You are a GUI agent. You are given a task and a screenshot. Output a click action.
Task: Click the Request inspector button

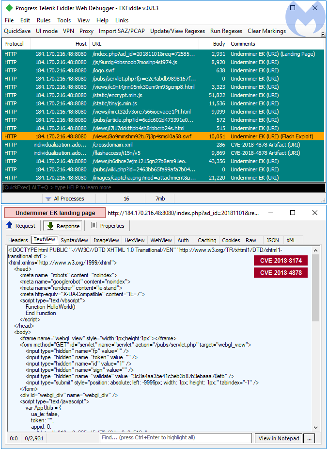21,226
